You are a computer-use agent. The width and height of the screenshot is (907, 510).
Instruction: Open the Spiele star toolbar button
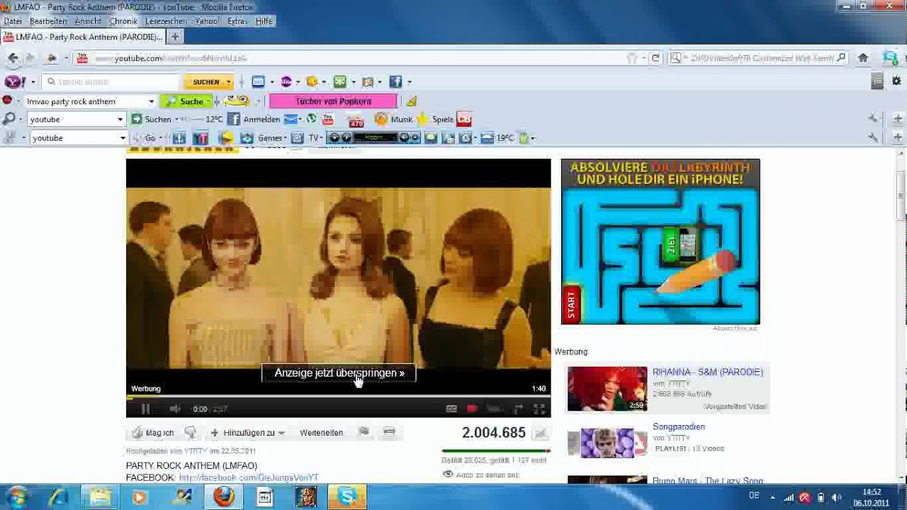(x=434, y=119)
